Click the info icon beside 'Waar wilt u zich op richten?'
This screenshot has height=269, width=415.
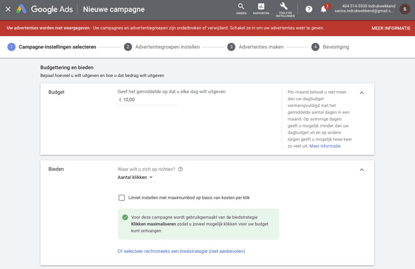pos(180,169)
